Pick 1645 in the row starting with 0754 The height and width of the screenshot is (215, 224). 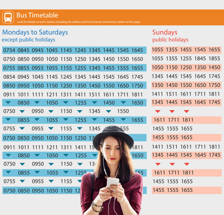(137, 50)
